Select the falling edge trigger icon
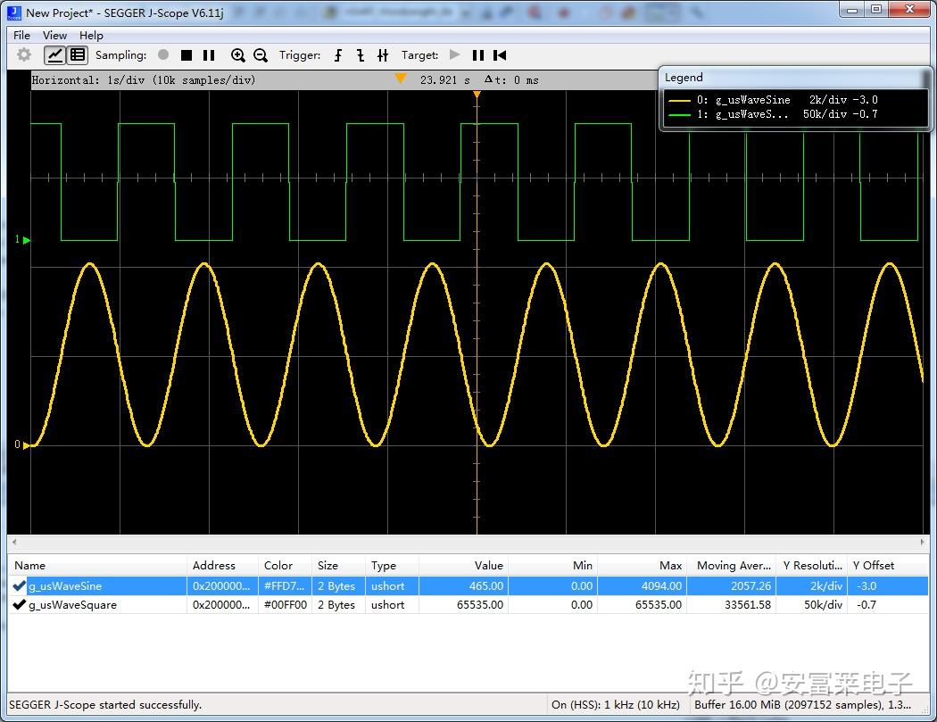Viewport: 937px width, 722px height. click(x=361, y=55)
